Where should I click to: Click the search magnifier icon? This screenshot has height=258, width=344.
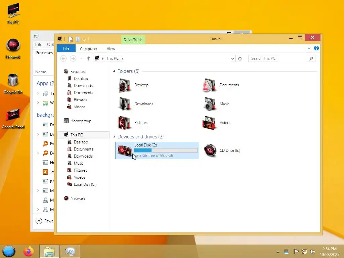point(311,58)
